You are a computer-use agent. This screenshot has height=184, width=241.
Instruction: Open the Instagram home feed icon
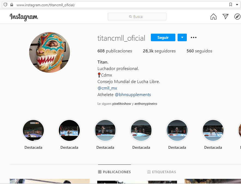click(213, 17)
